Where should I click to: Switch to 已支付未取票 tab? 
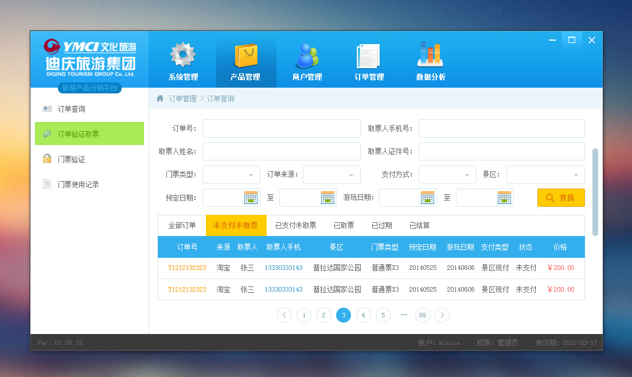tap(295, 225)
